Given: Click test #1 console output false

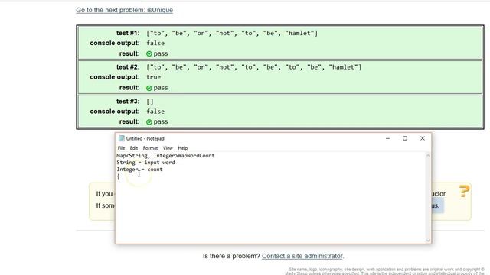Looking at the screenshot, I should 155,43.
